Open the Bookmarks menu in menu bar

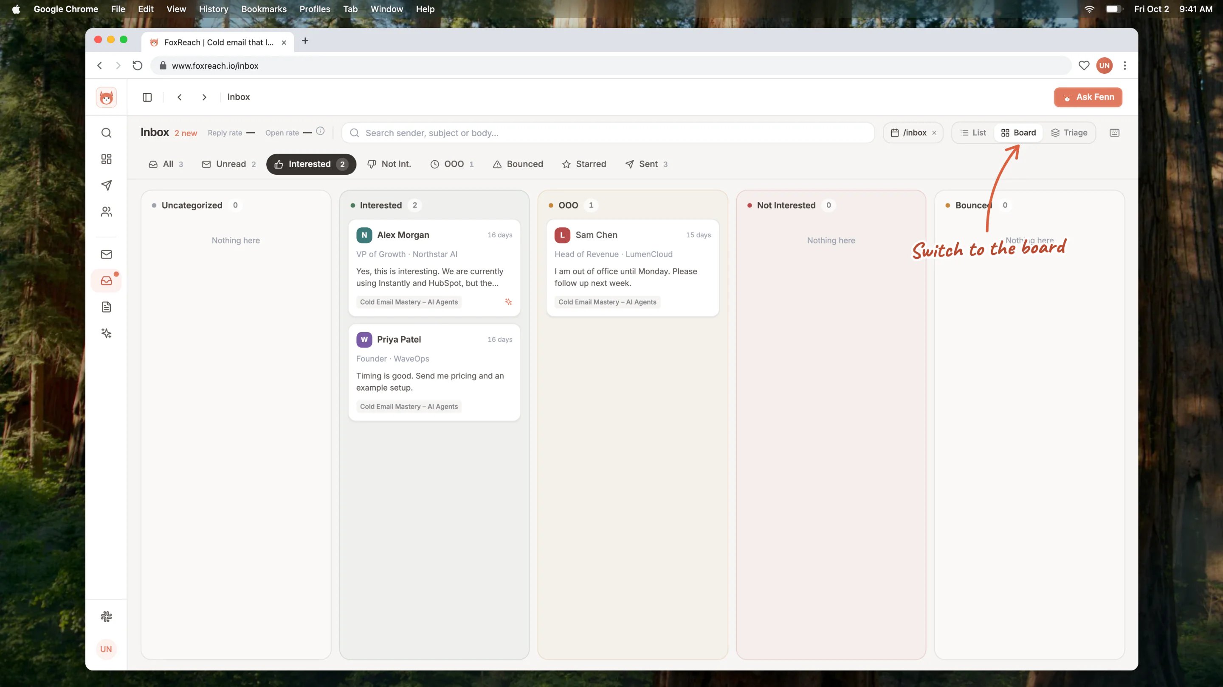coord(263,9)
